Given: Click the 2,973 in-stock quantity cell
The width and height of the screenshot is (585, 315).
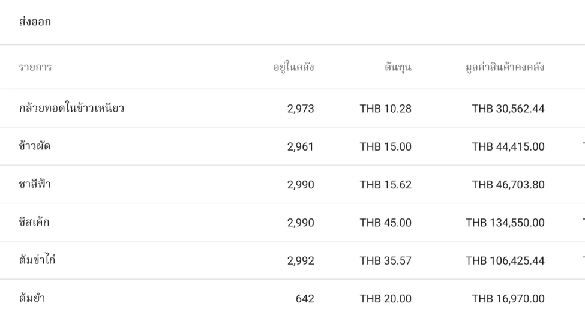Looking at the screenshot, I should pyautogui.click(x=301, y=109).
